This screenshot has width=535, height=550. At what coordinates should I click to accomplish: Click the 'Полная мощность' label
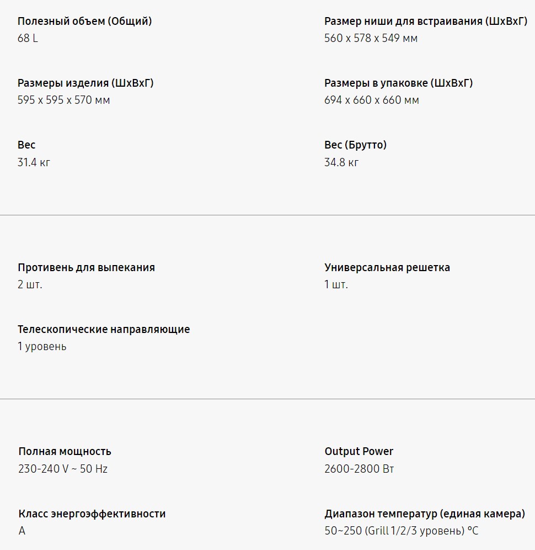(65, 452)
